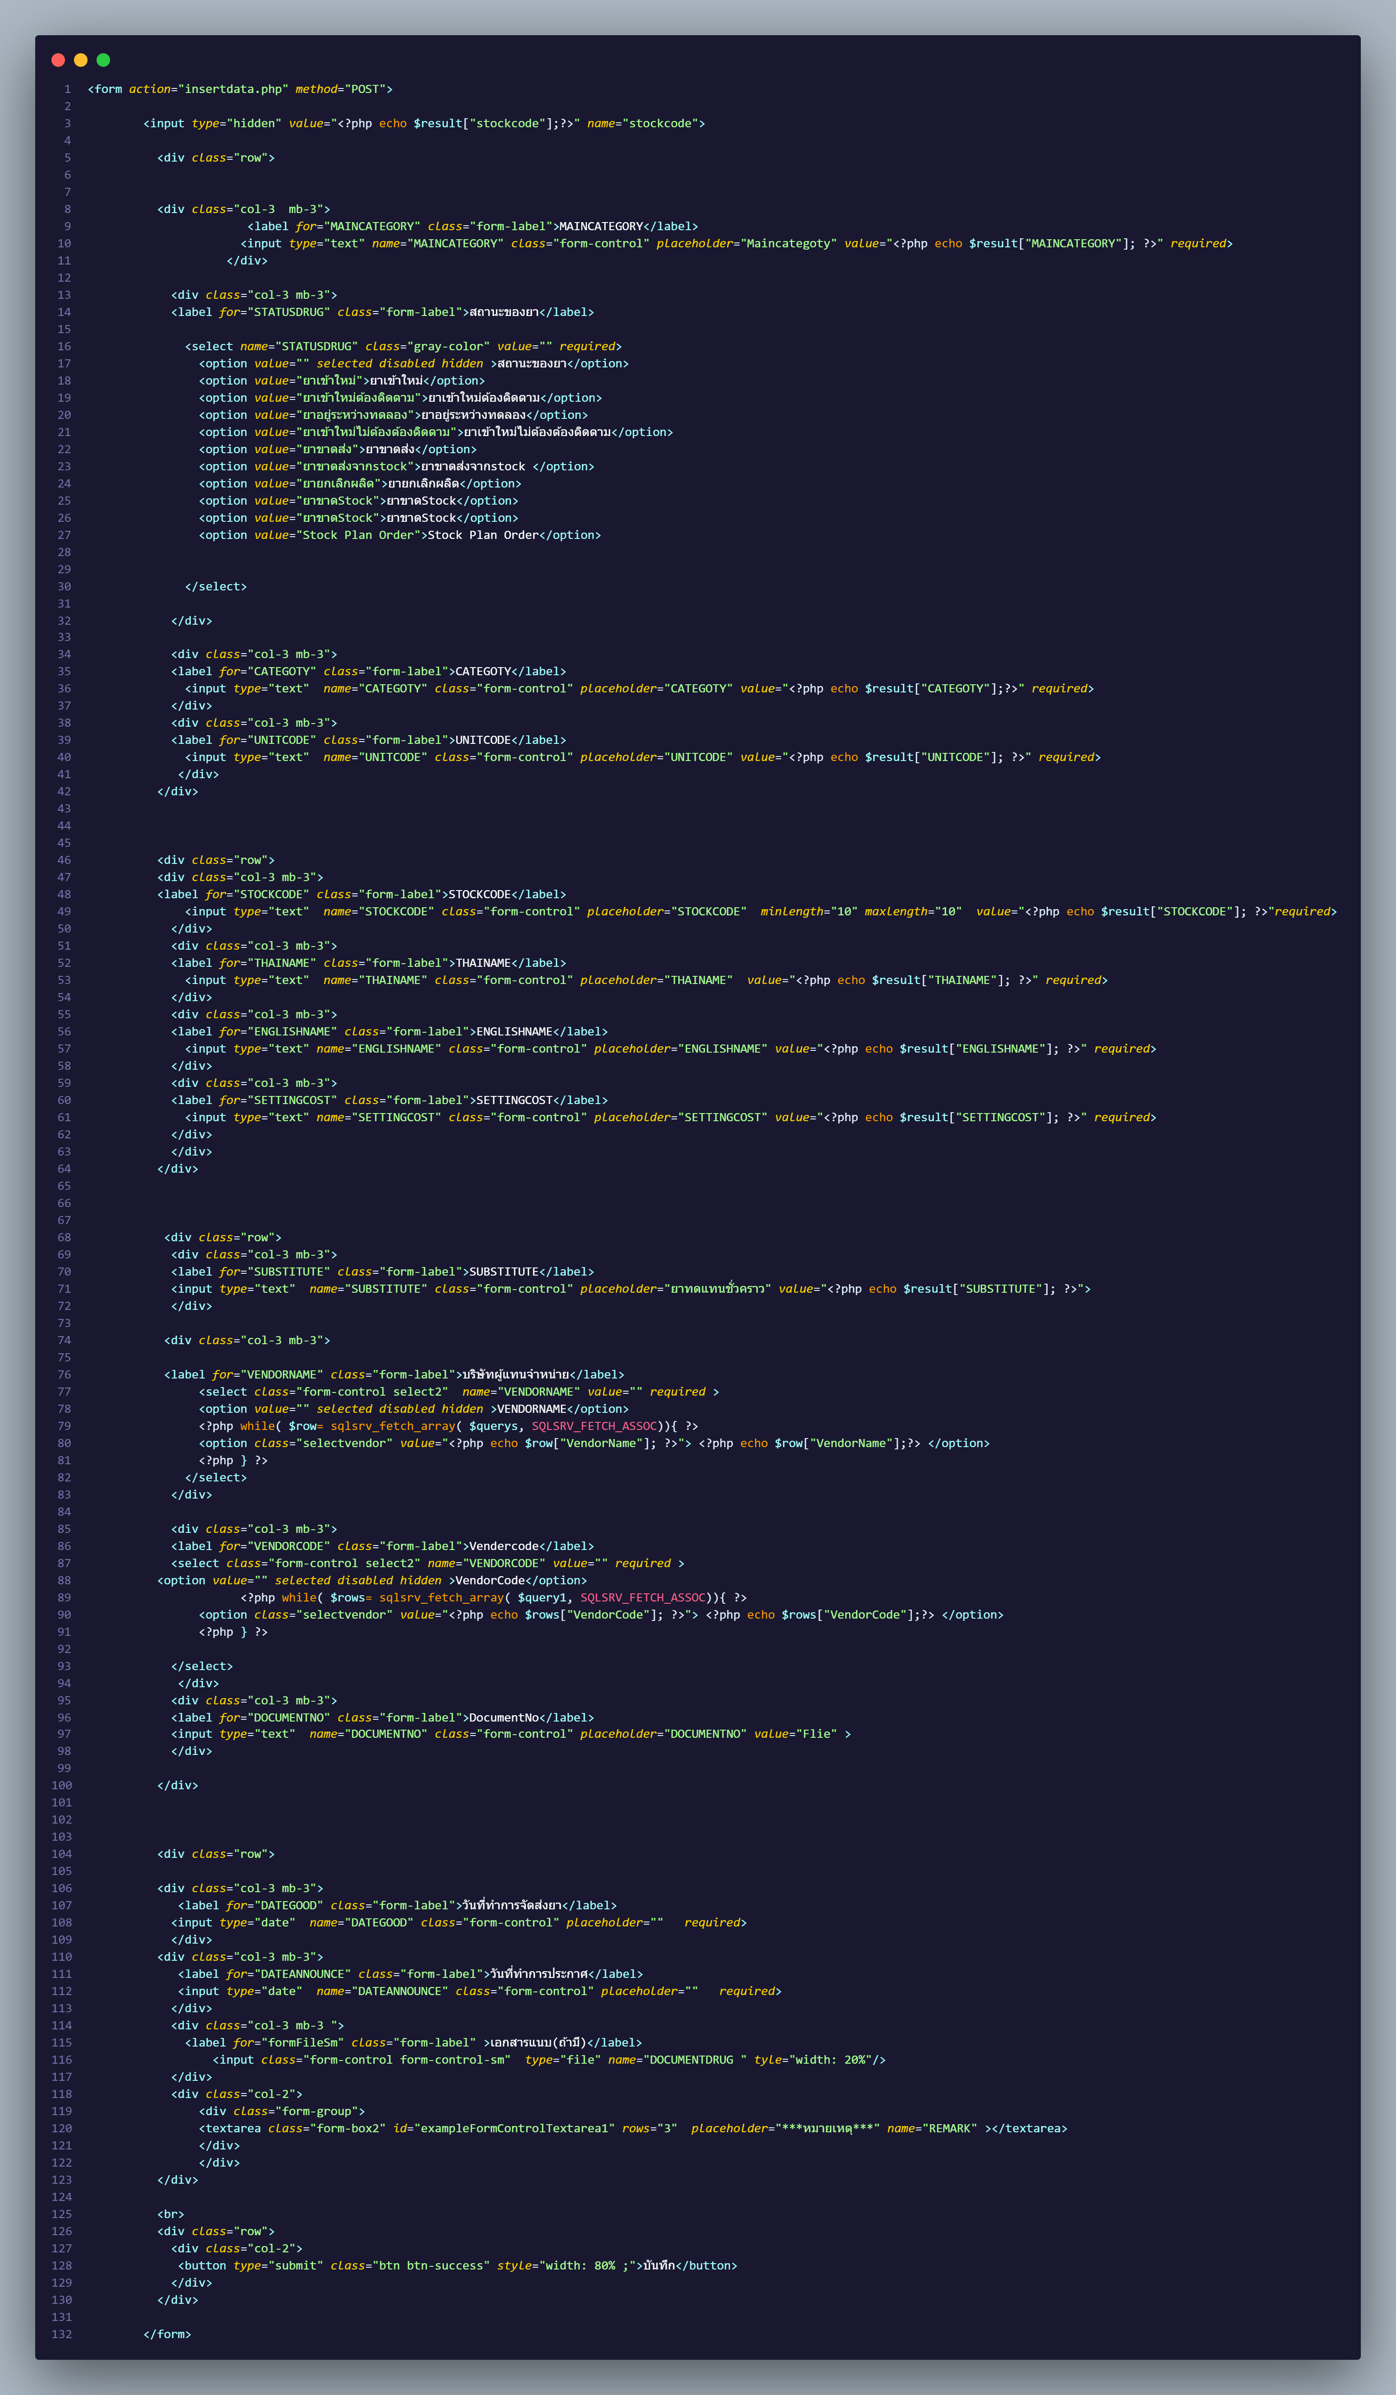The image size is (1396, 2395).
Task: Click the MAINCATEGORY label text on line 9
Action: (x=601, y=226)
